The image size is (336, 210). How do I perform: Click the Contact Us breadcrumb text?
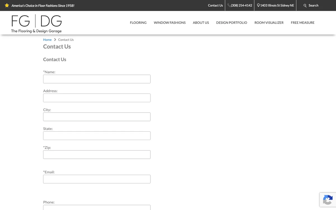point(66,40)
